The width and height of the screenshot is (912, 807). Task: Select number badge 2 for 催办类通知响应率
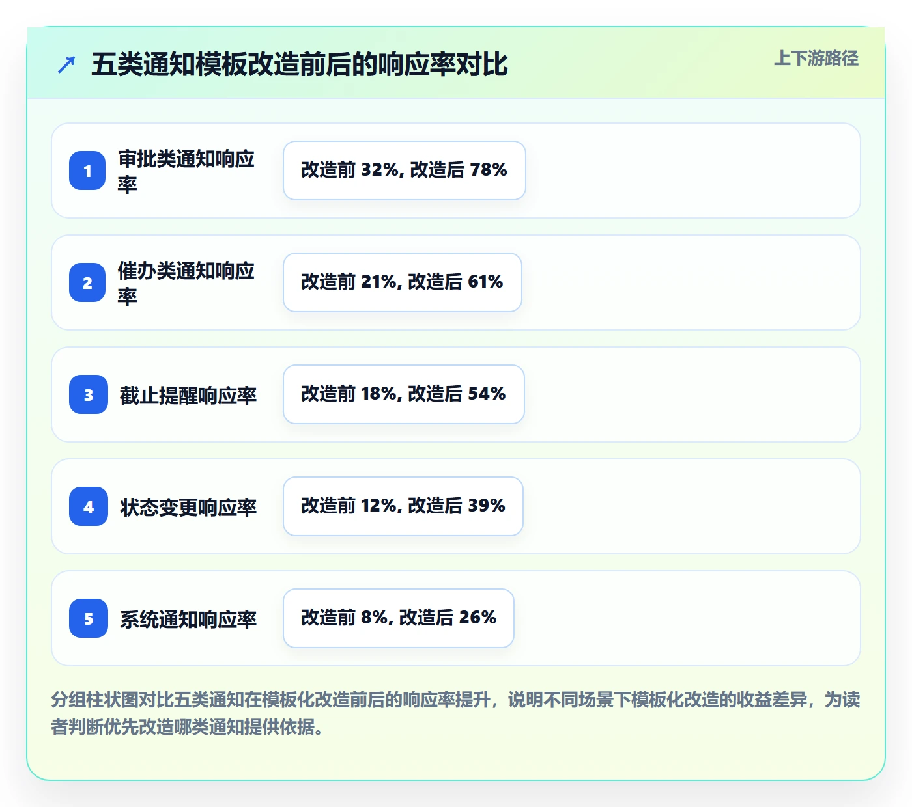click(x=87, y=282)
